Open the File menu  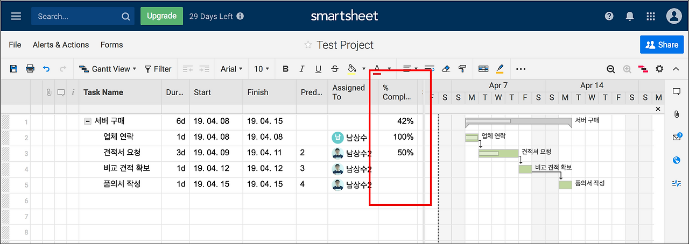pos(15,45)
